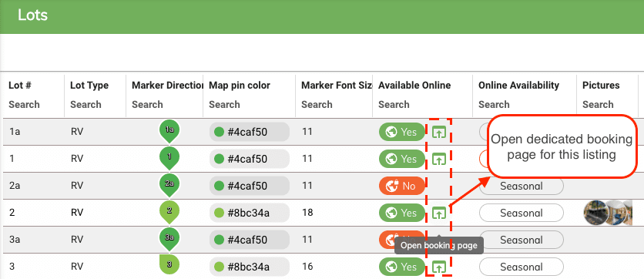Viewport: 644px width, 279px height.
Task: Open booking page icon for lot 1
Action: (439, 159)
